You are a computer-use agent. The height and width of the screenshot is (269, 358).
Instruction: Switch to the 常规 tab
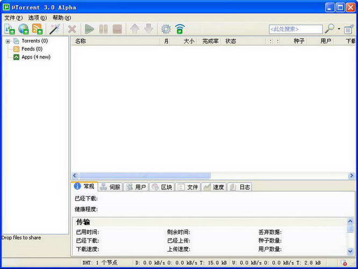(84, 187)
